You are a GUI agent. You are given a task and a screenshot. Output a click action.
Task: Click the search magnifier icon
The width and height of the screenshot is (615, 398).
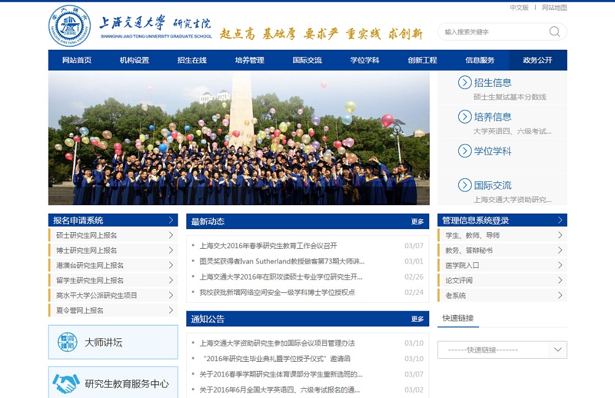pos(554,31)
